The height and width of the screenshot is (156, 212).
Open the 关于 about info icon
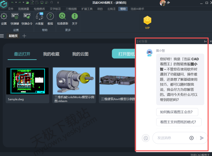click(75, 16)
